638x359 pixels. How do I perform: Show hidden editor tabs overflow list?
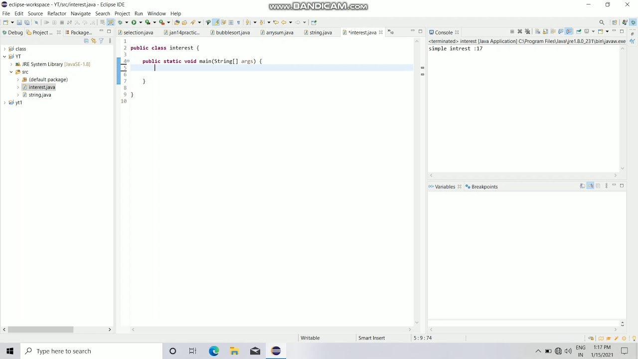click(x=391, y=32)
